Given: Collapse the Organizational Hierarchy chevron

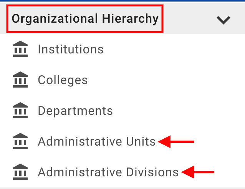Looking at the screenshot, I should pos(223,20).
